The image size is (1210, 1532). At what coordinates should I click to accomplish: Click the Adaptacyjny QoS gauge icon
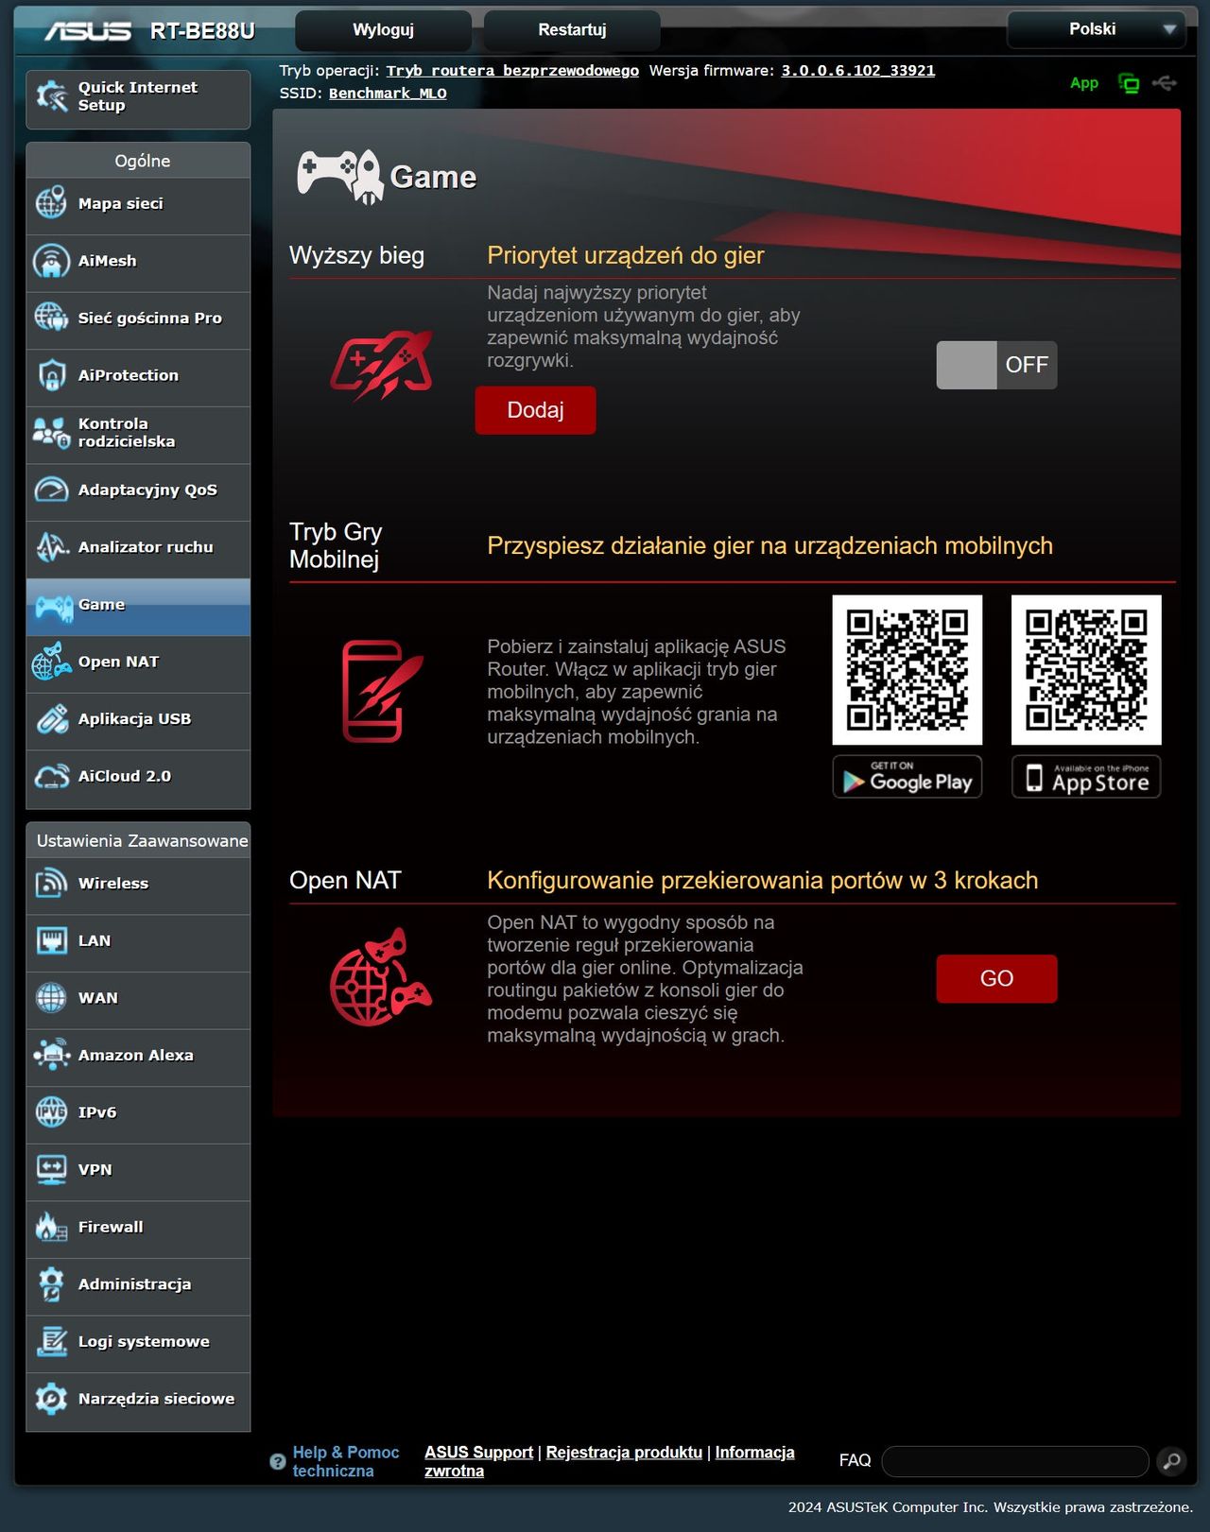click(x=51, y=490)
